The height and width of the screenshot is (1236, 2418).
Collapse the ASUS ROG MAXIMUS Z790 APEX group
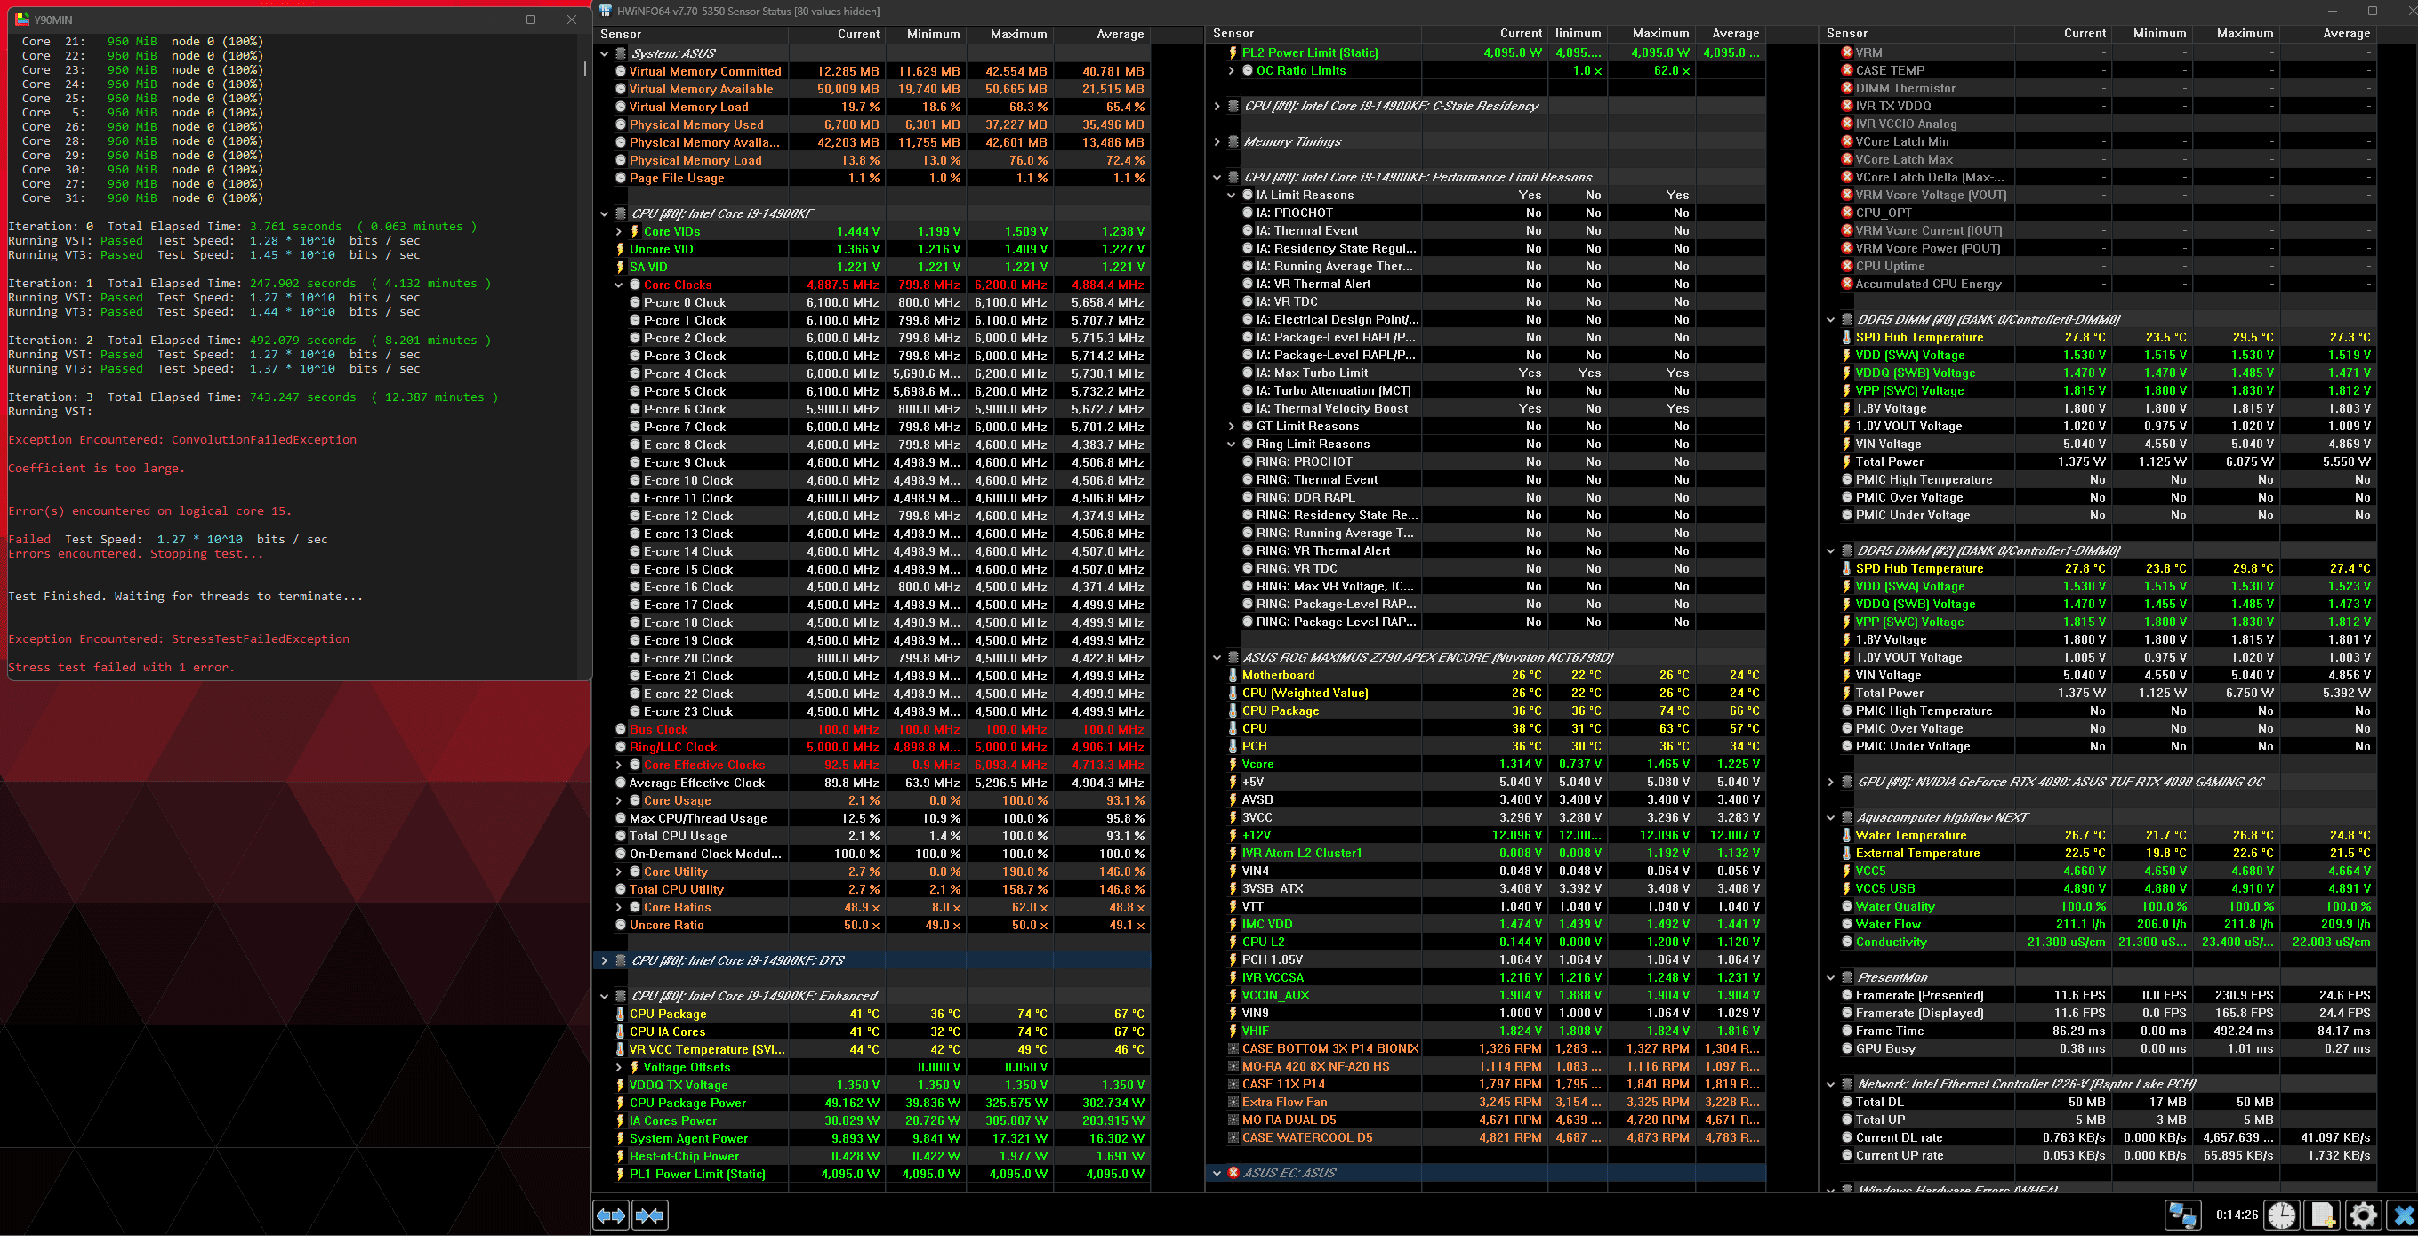[1217, 657]
